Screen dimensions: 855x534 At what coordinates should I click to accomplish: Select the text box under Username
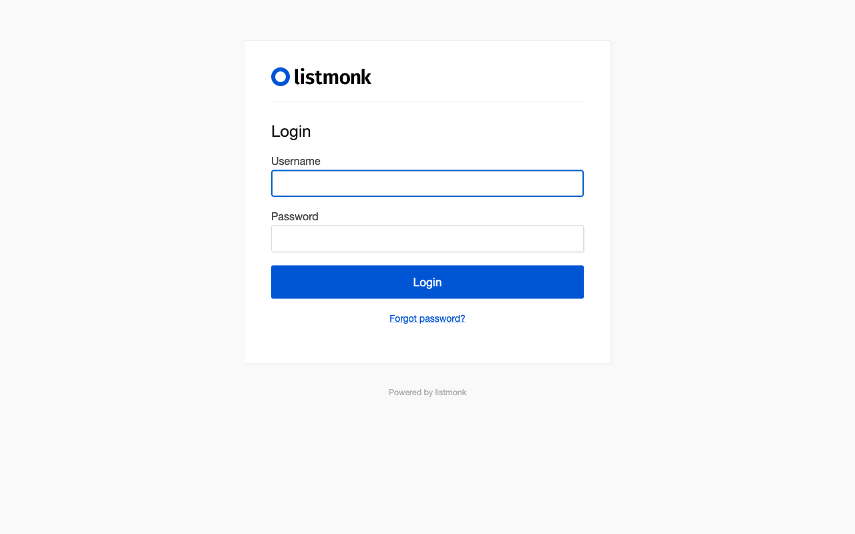click(x=427, y=184)
